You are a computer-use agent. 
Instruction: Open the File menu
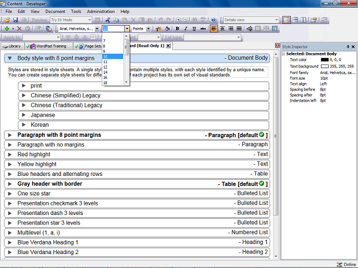[9, 11]
